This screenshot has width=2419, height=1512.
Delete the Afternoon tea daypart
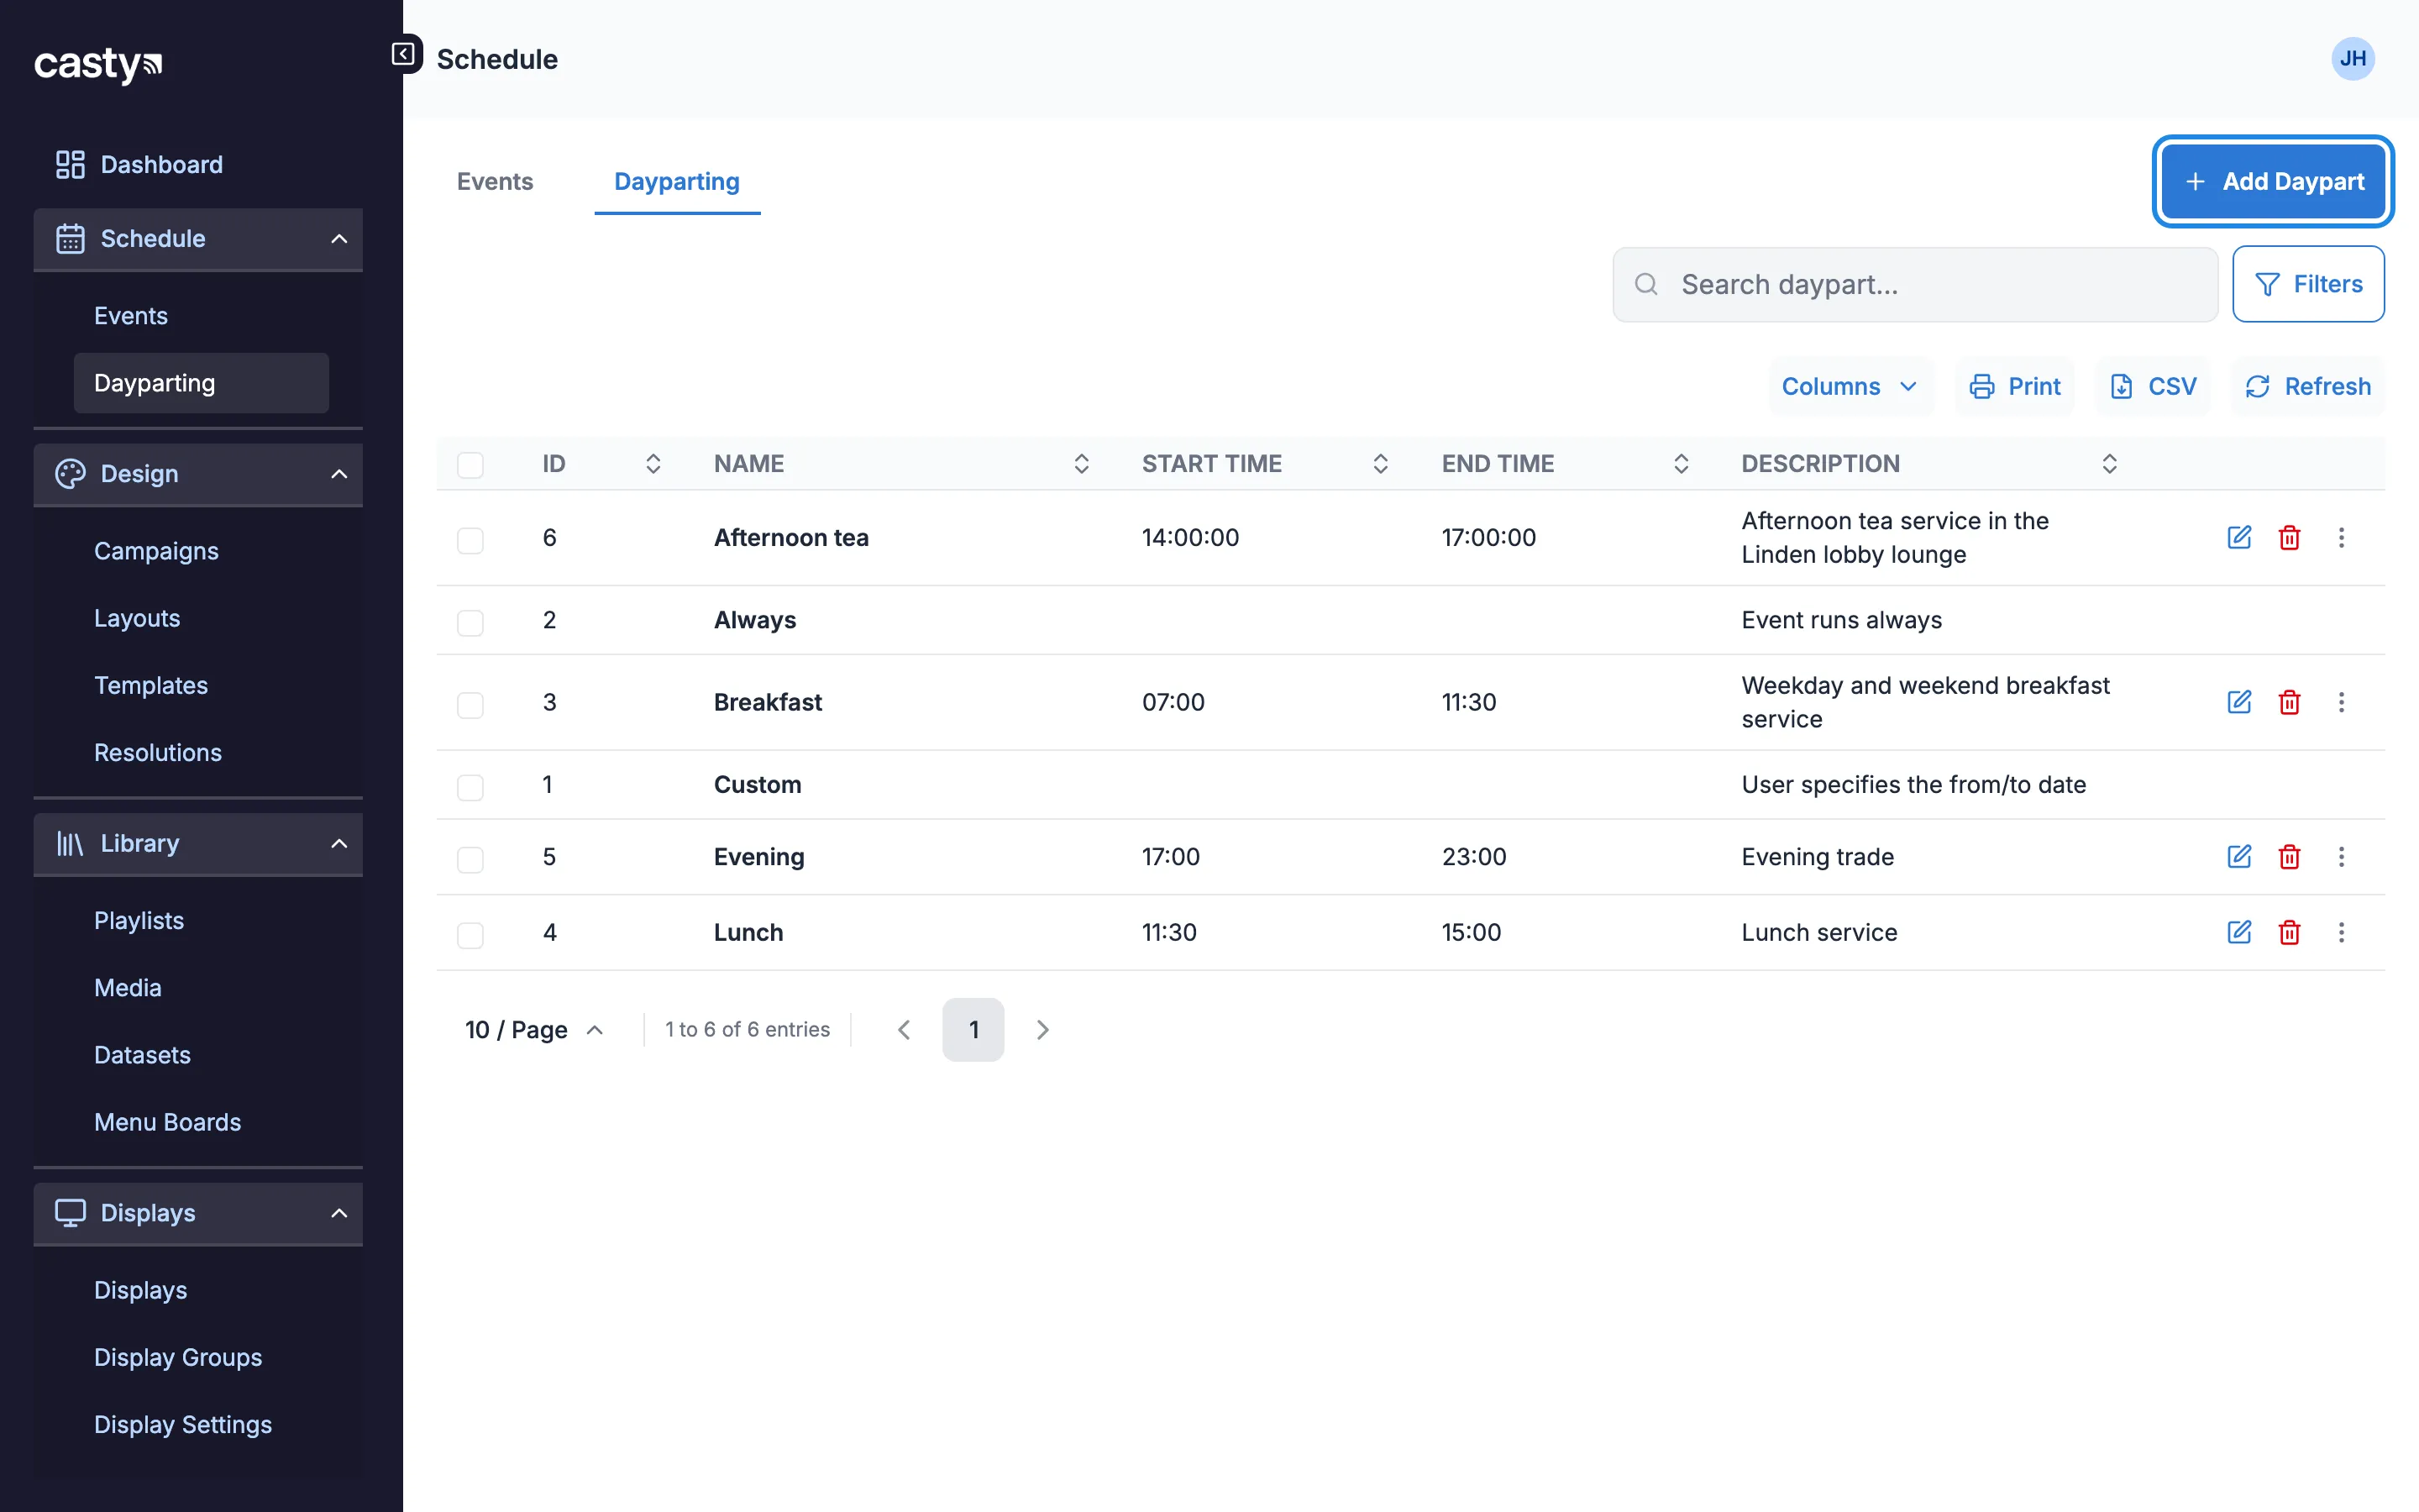pyautogui.click(x=2289, y=537)
